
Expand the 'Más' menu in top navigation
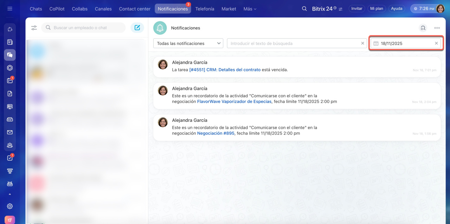click(x=250, y=9)
